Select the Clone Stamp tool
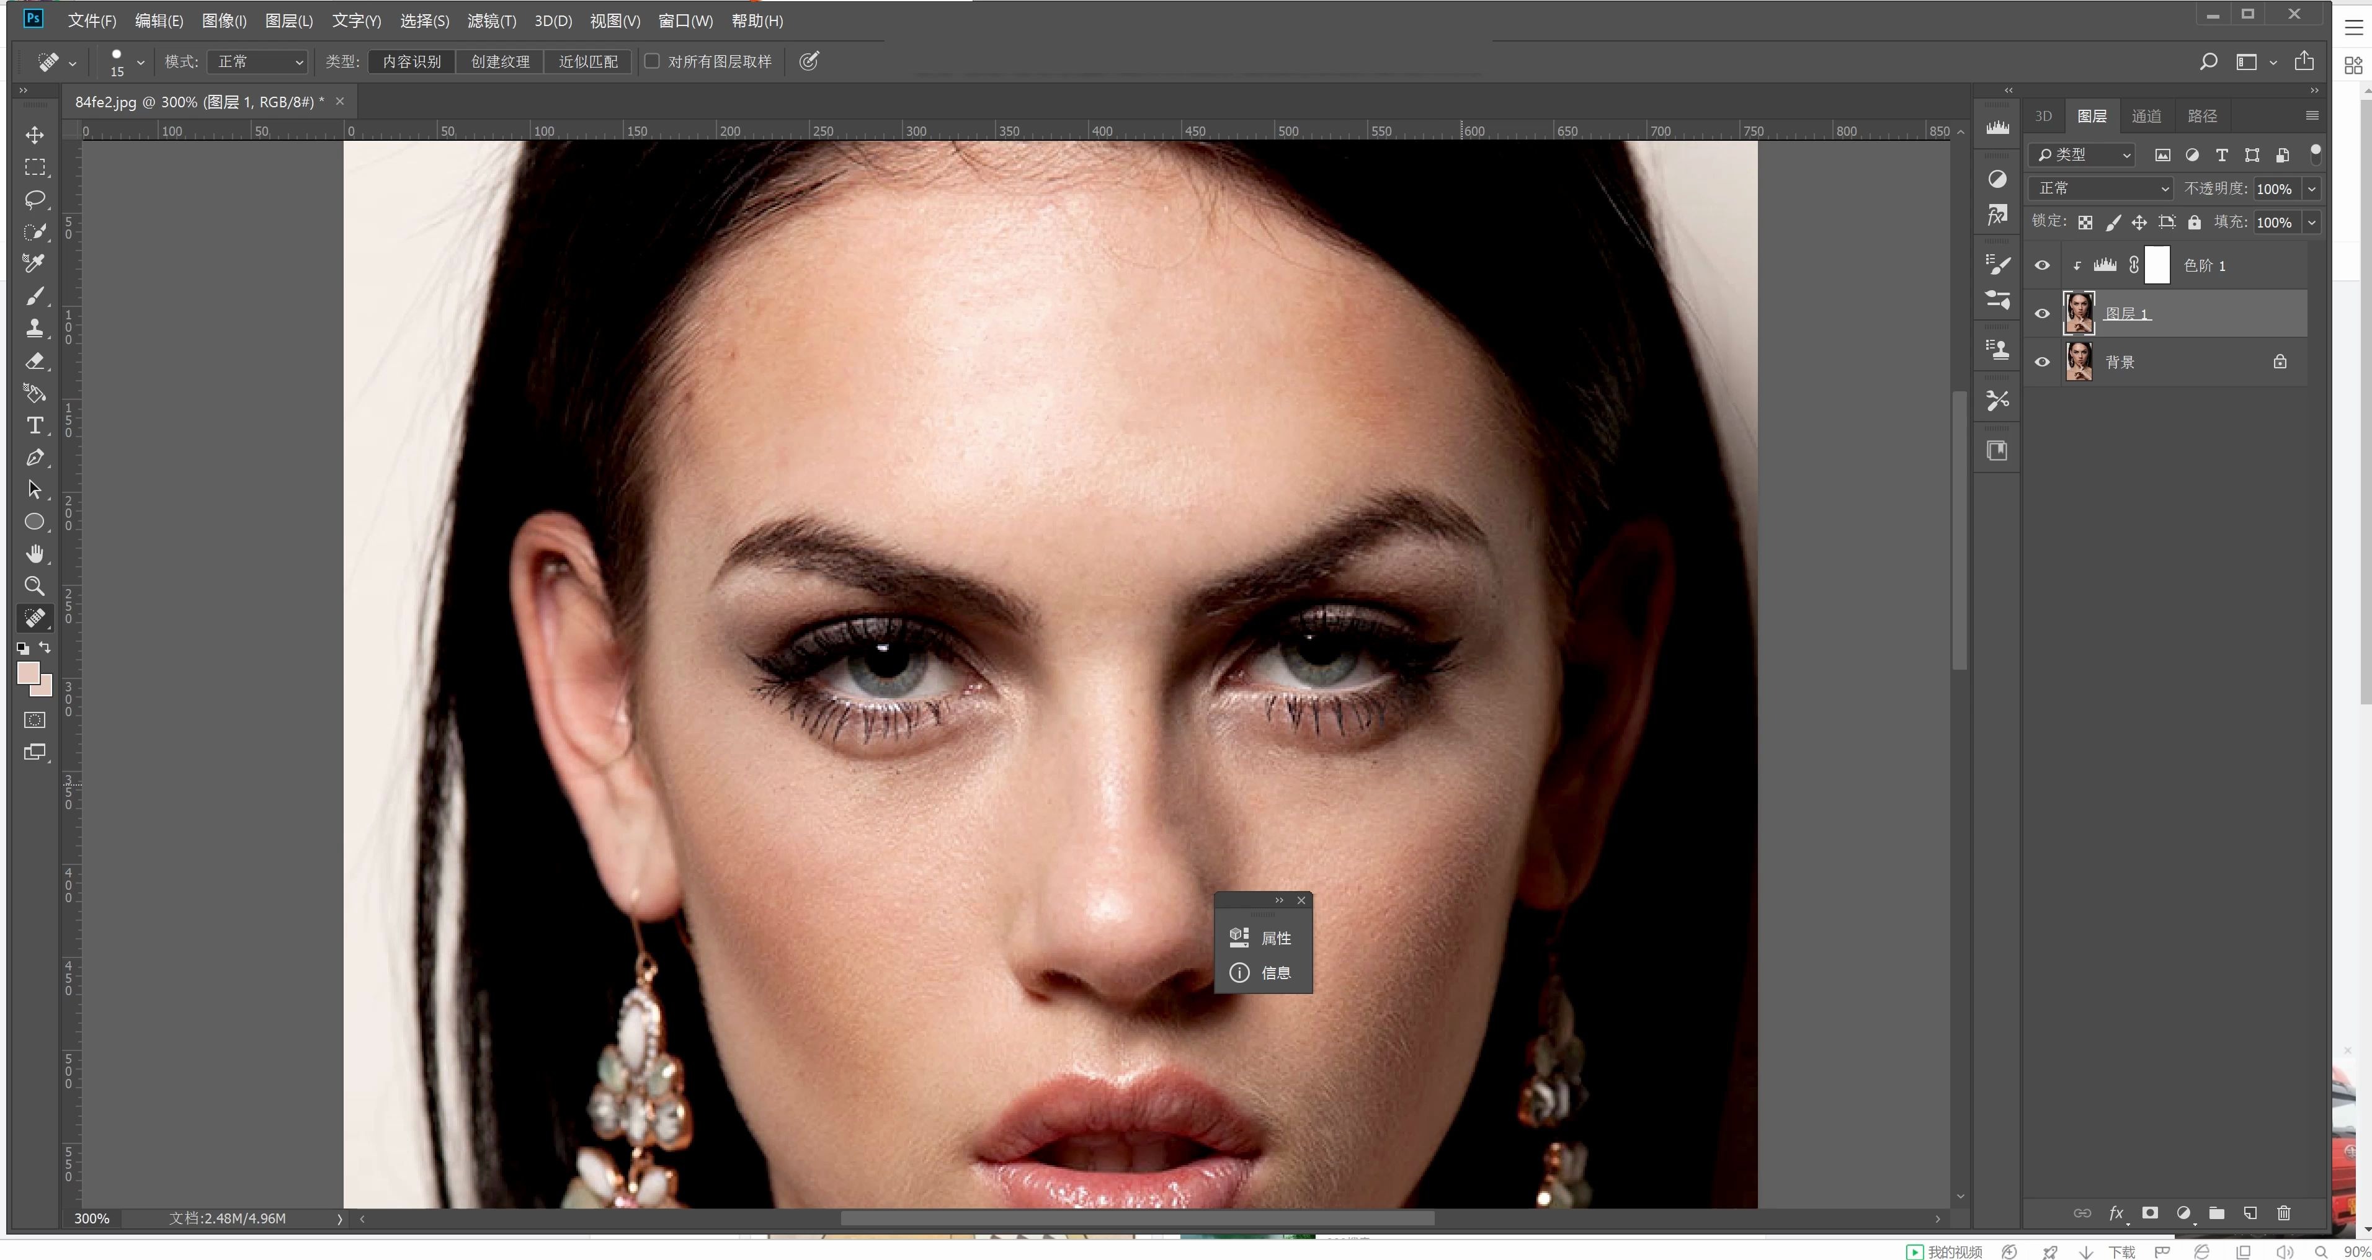Image resolution: width=2372 pixels, height=1260 pixels. coord(35,329)
